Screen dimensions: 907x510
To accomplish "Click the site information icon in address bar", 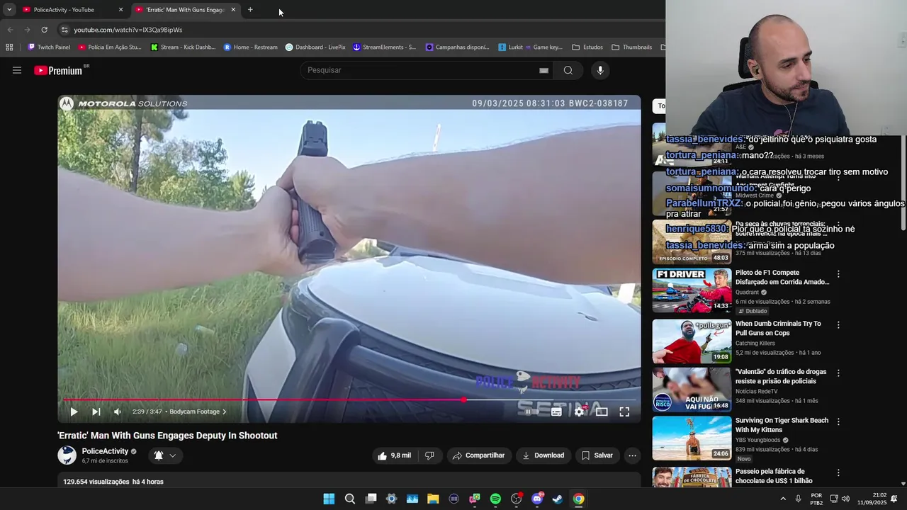I will click(64, 30).
